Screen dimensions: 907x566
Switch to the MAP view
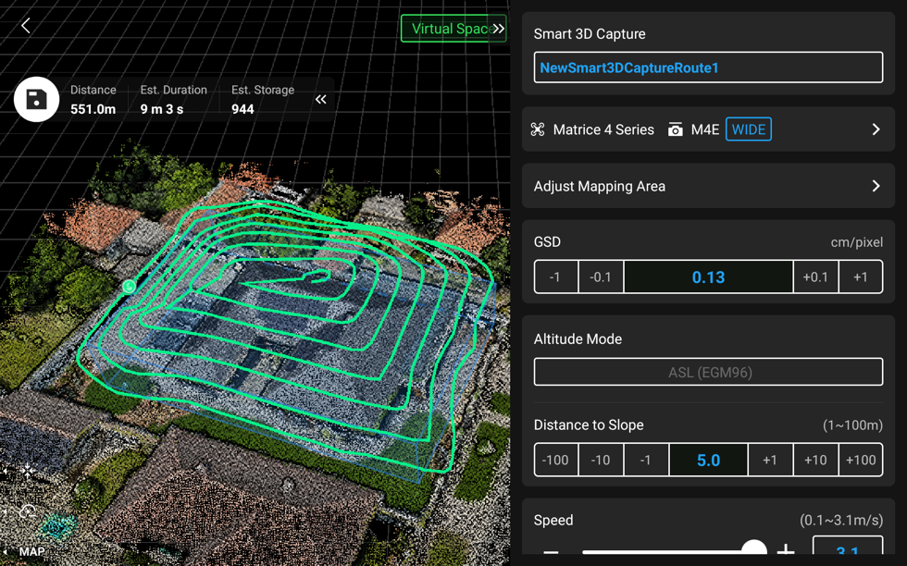point(31,552)
